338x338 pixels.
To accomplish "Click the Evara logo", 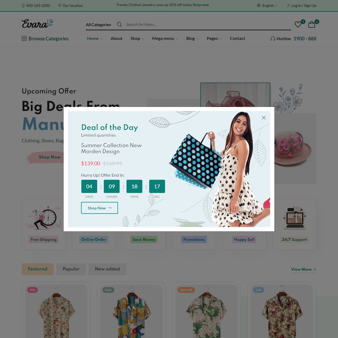I will [37, 24].
